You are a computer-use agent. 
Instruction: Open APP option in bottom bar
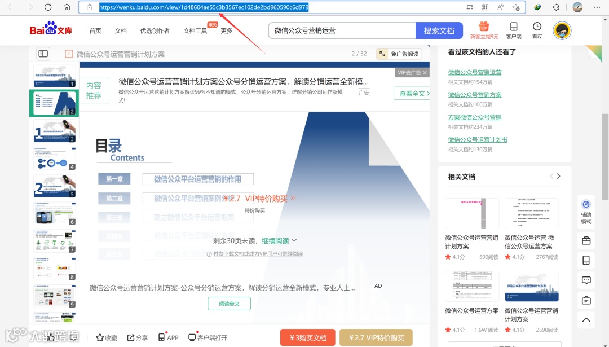pyautogui.click(x=169, y=337)
